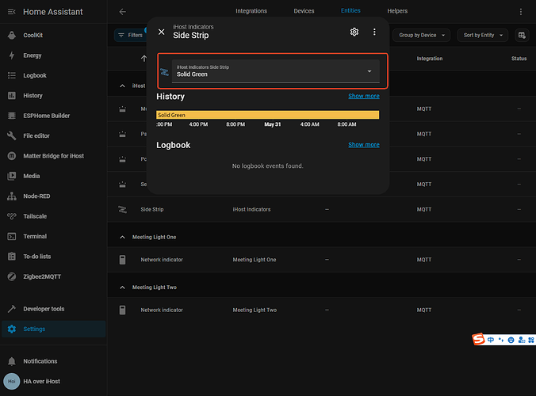Open the Media browser
The height and width of the screenshot is (396, 536).
pyautogui.click(x=54, y=176)
